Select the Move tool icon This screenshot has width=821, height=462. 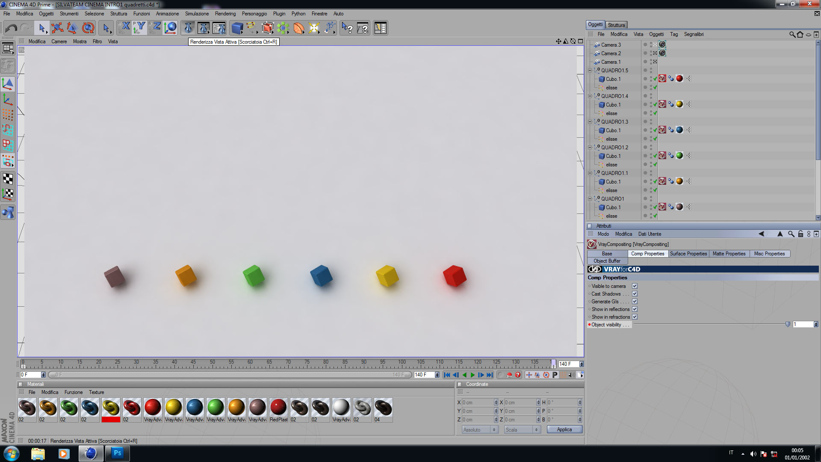point(57,28)
